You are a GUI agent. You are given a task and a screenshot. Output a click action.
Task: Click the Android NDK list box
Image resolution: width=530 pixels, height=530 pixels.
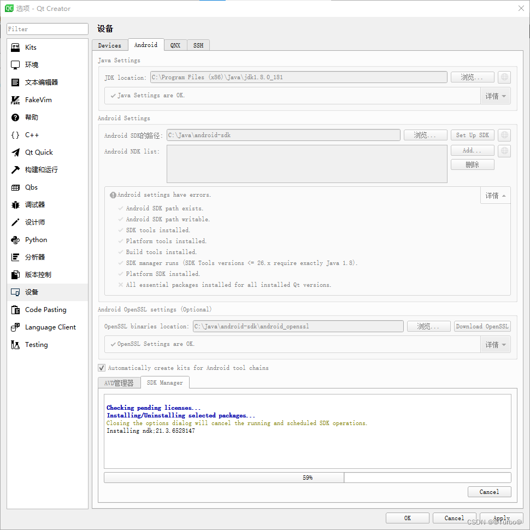(307, 164)
